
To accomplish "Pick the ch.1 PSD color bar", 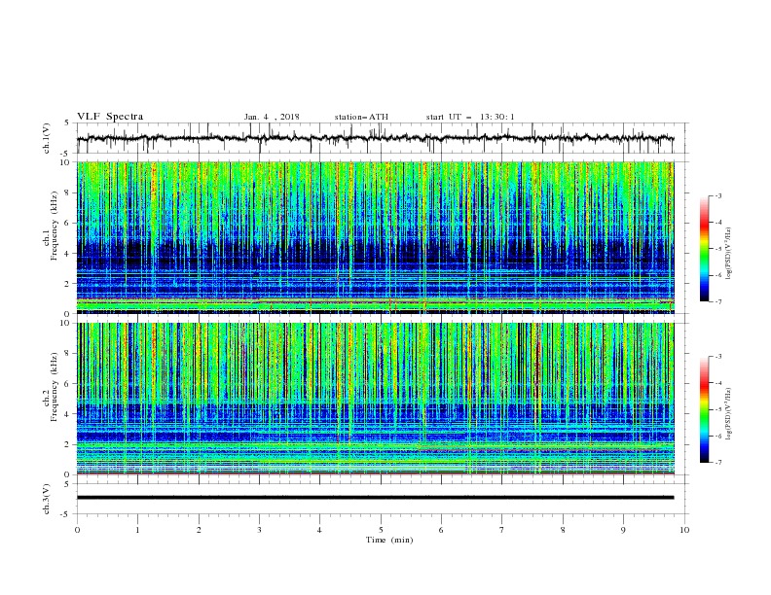I will tap(704, 249).
